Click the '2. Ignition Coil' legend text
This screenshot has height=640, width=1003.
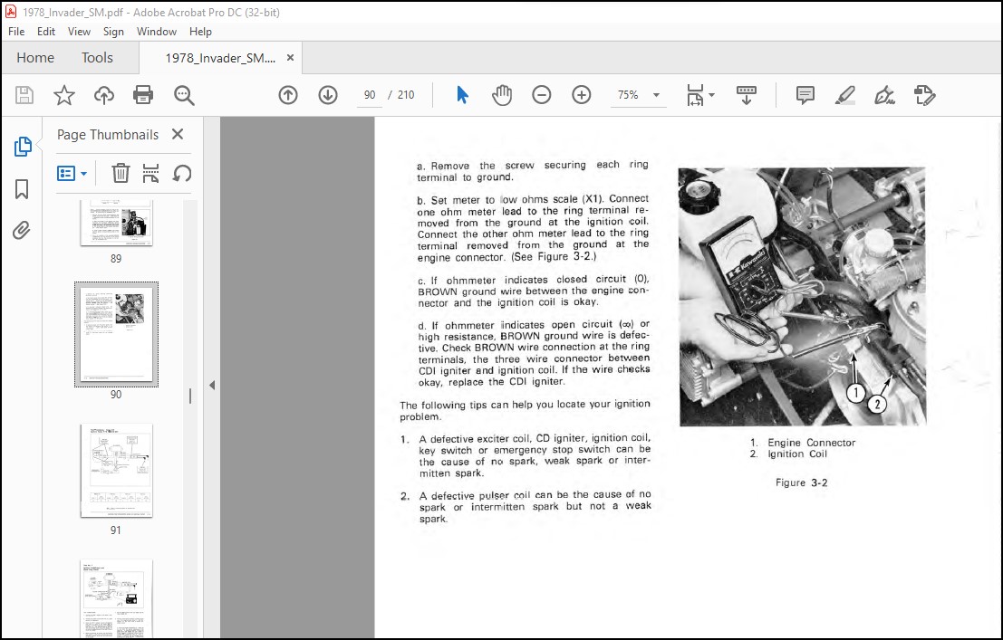788,454
